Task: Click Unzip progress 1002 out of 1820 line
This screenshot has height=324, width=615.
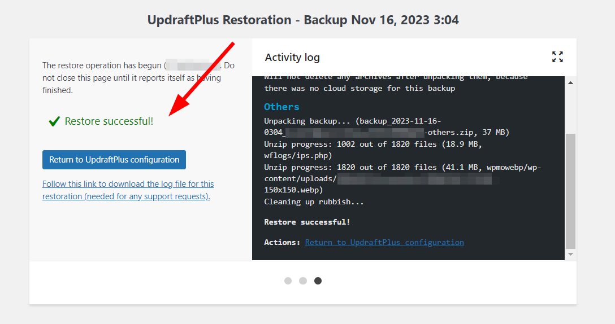Action: click(x=373, y=150)
